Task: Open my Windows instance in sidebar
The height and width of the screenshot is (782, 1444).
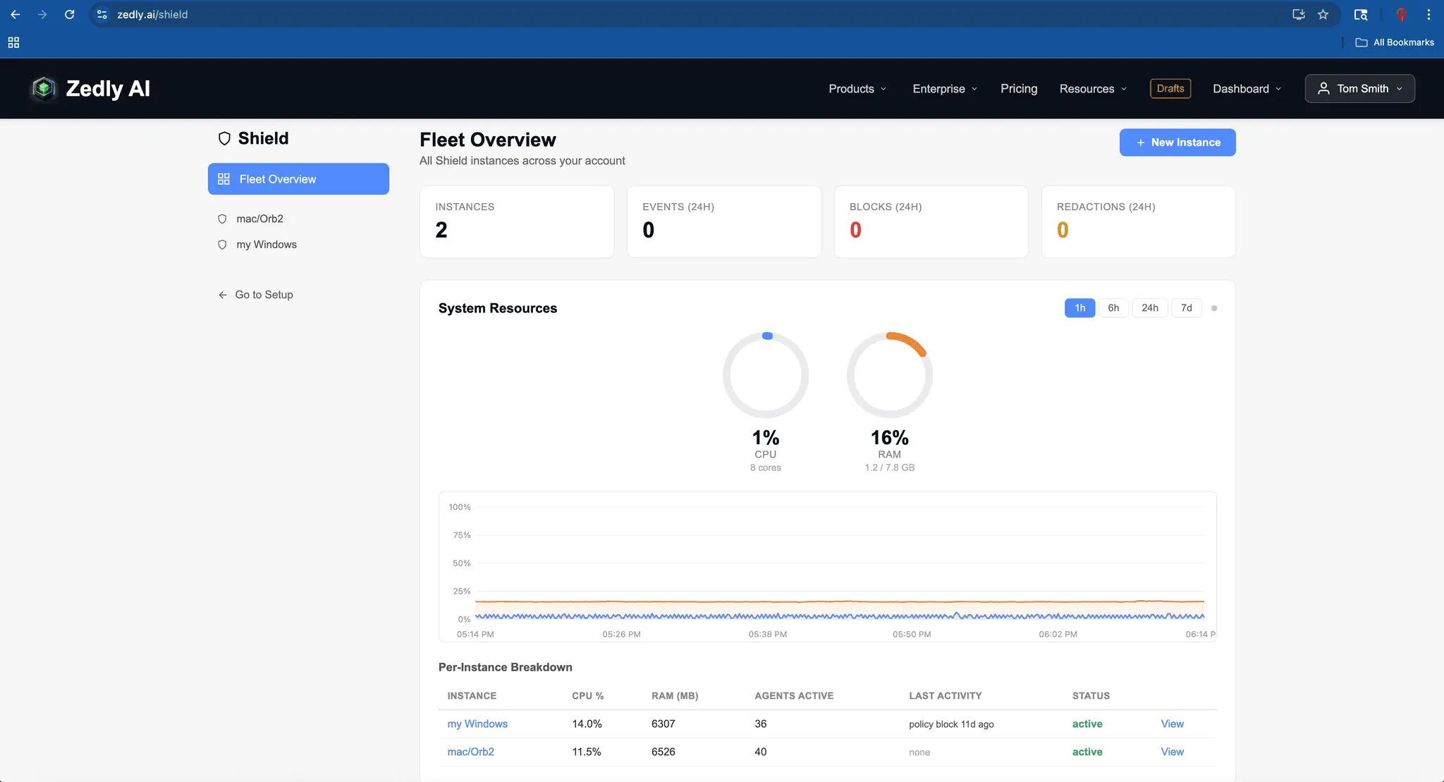Action: click(x=267, y=245)
